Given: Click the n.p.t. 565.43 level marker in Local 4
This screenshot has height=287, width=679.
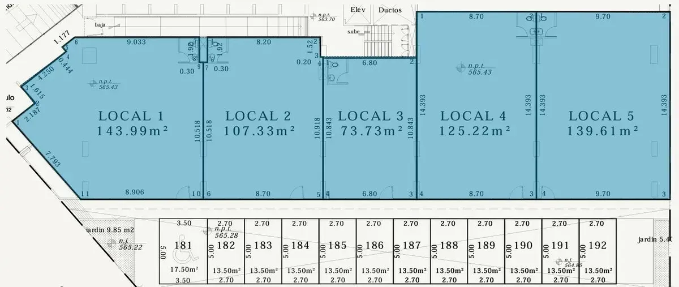Looking at the screenshot, I should point(475,69).
